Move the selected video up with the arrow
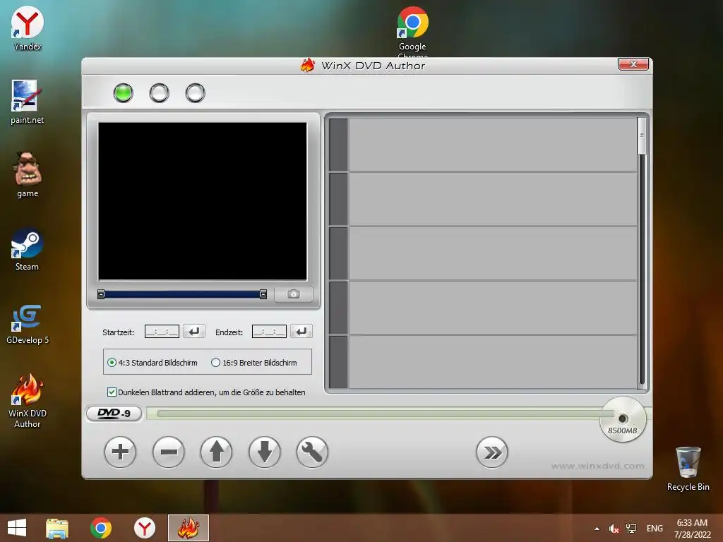Screen dimensions: 723x542 [x=216, y=452]
